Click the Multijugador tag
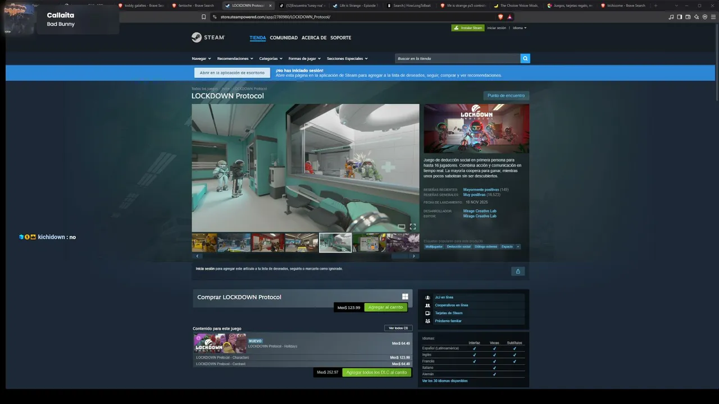 pyautogui.click(x=434, y=247)
